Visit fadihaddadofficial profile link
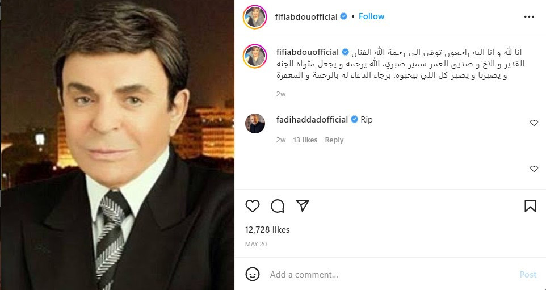The width and height of the screenshot is (546, 290). point(312,119)
